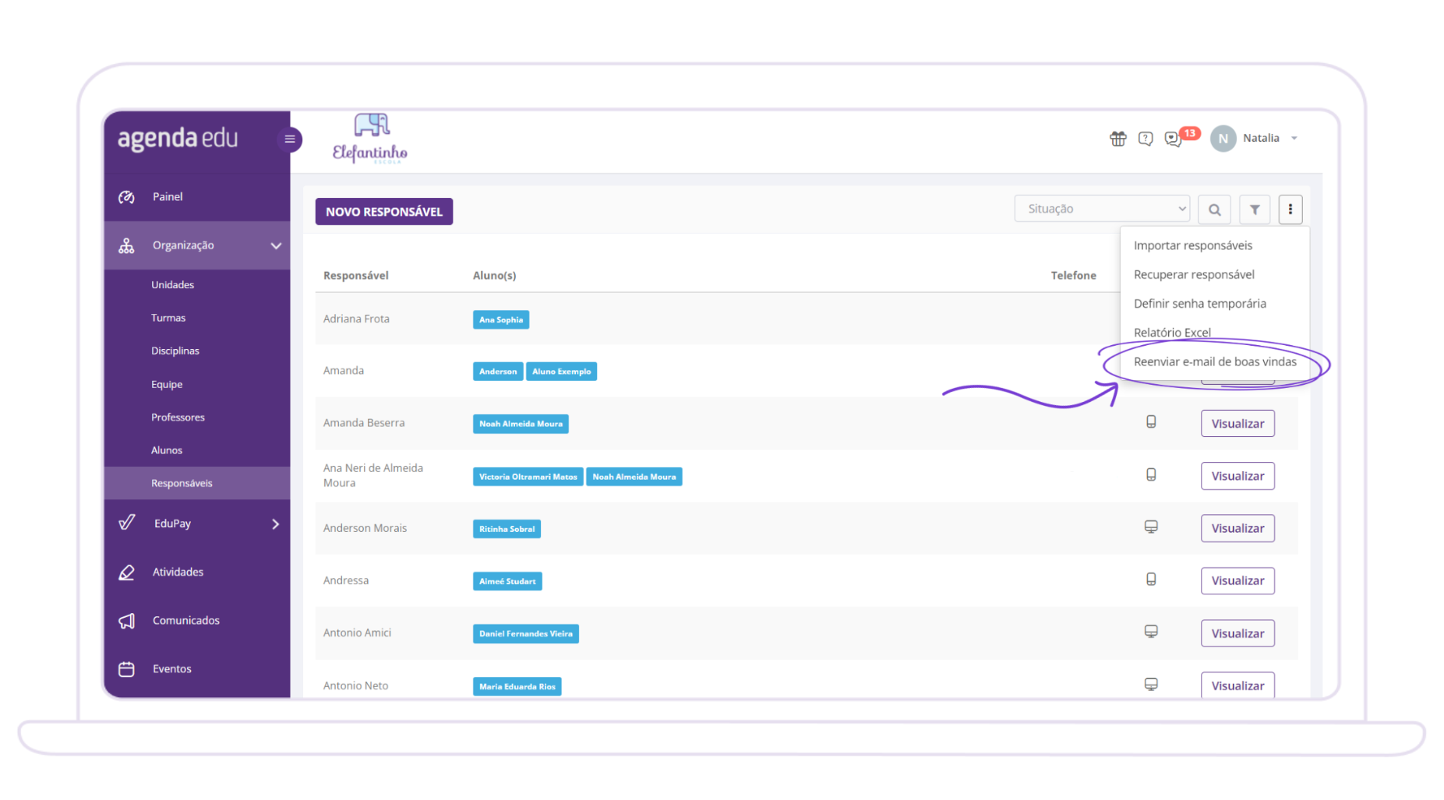Viewport: 1444px width, 800px height.
Task: Click the three-dot more options button
Action: coord(1290,210)
